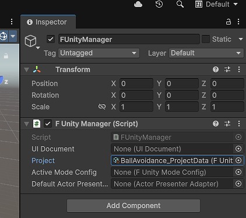The width and height of the screenshot is (246, 218).
Task: Open Inspector panel more options menu
Action: pyautogui.click(x=238, y=22)
